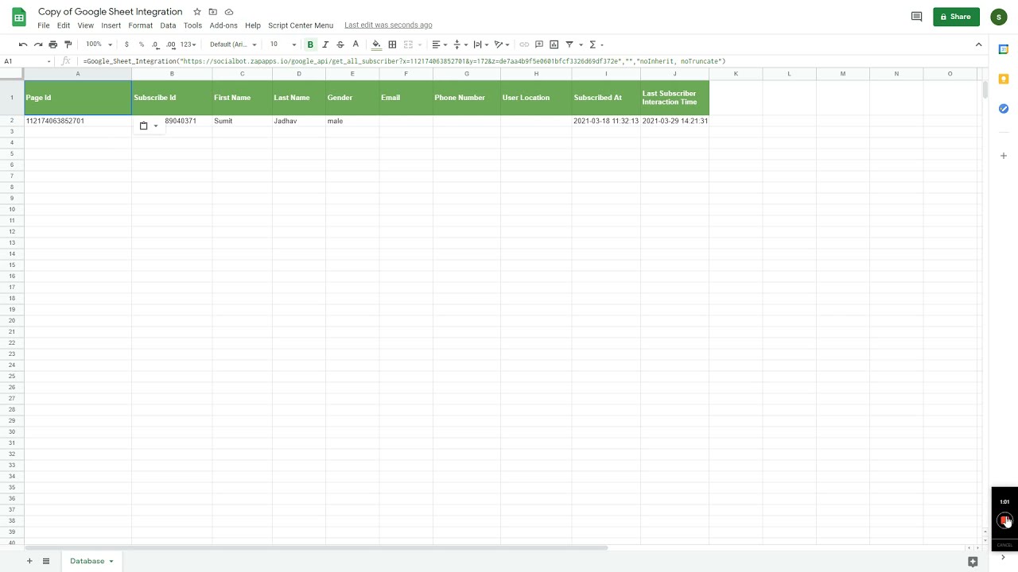Click the Insert link icon

tap(524, 44)
